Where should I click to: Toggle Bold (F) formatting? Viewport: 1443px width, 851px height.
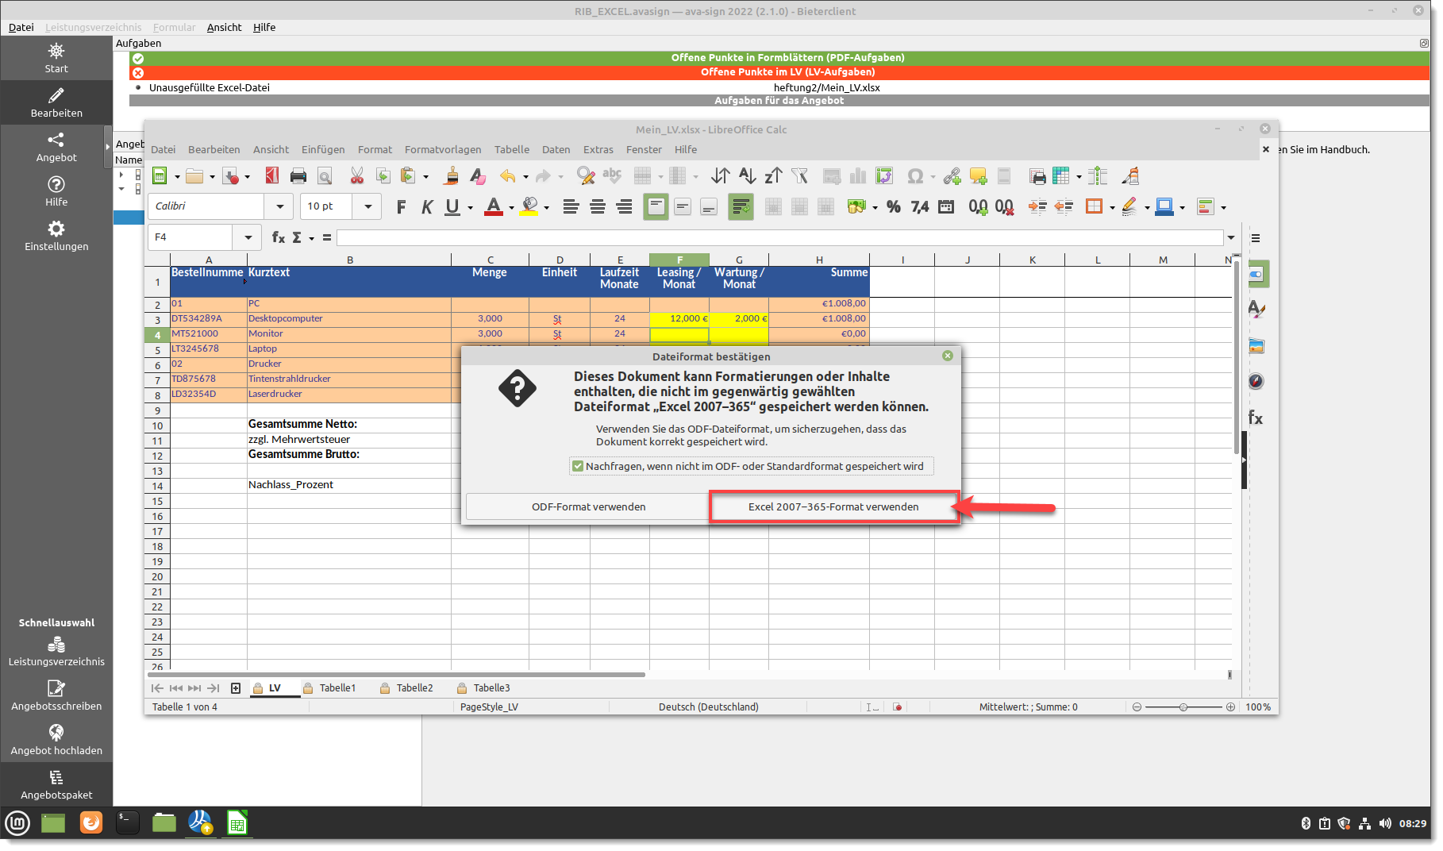[401, 206]
